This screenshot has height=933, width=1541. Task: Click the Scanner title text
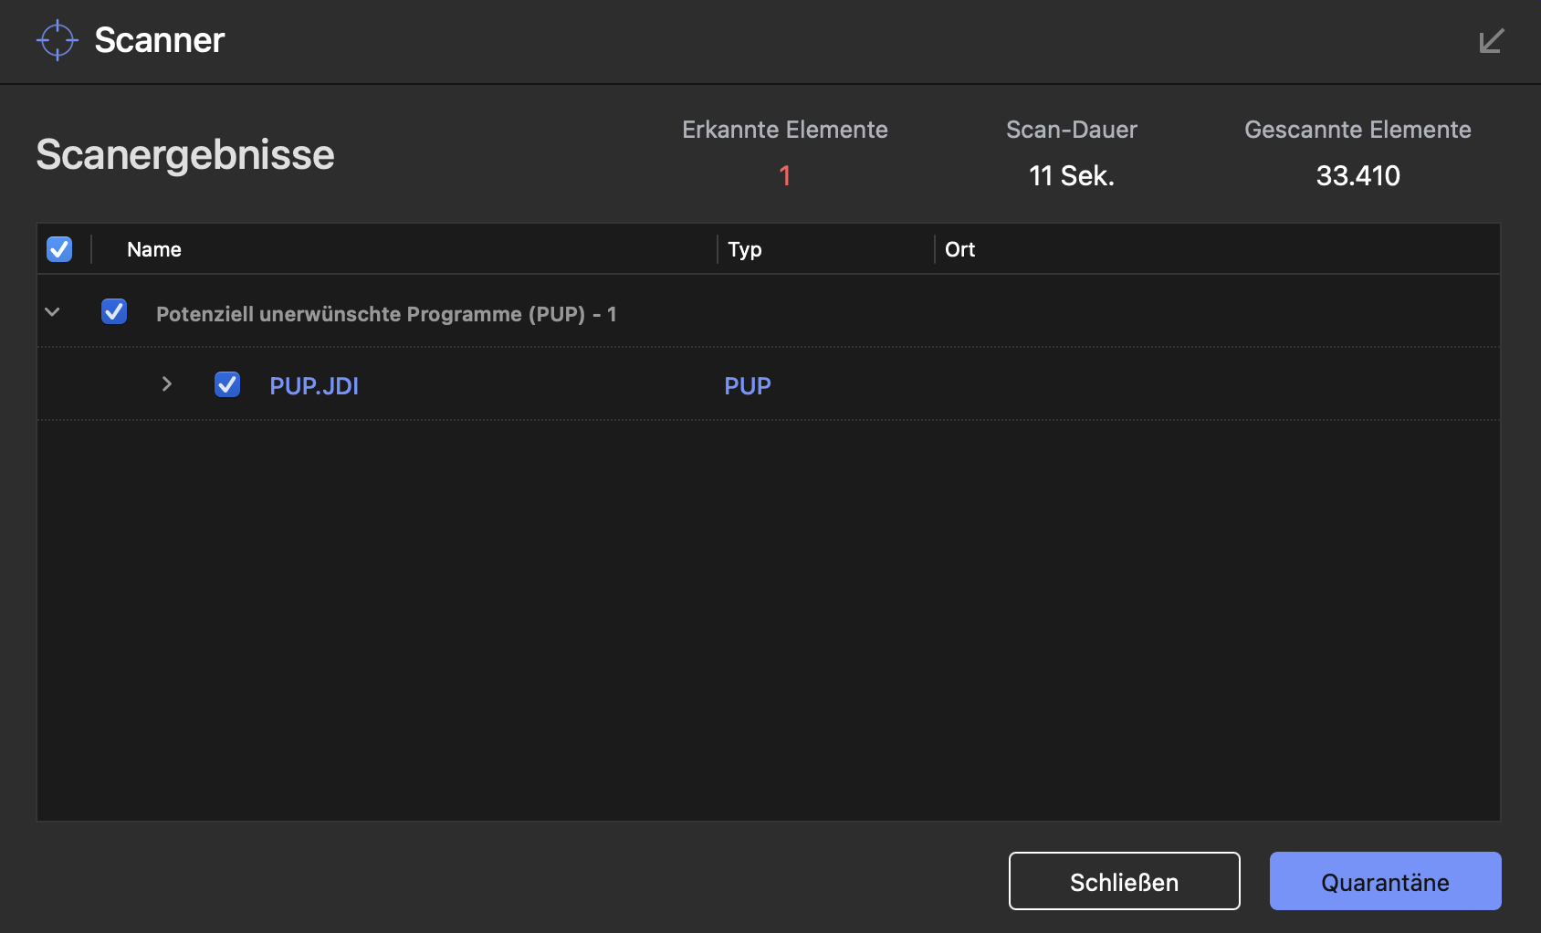160,40
